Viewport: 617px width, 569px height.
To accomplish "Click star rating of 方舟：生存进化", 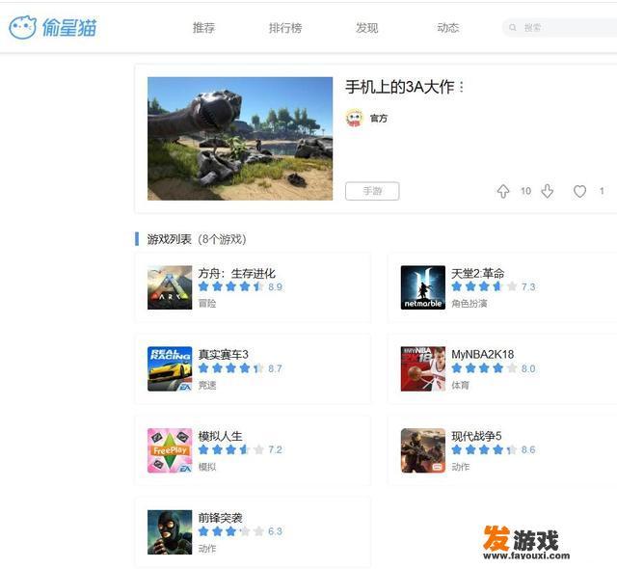I will pos(231,286).
